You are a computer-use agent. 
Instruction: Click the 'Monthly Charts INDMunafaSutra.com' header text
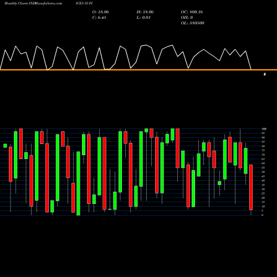tap(33, 3)
